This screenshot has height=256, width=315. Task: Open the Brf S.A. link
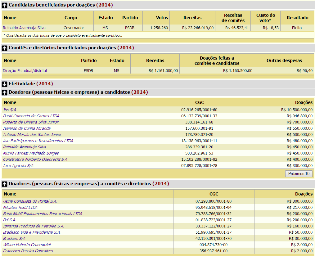click(9, 220)
